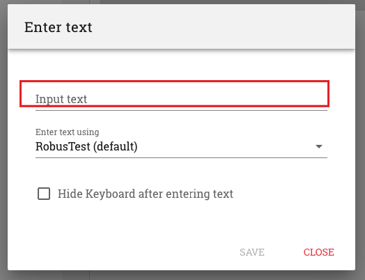
Task: Select the 'RobusTest (default)' text value
Action: [86, 147]
